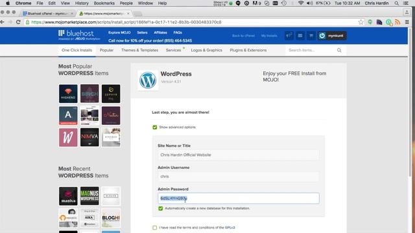The height and width of the screenshot is (233, 415).
Task: Click the RSS extension icon
Action: point(397,22)
